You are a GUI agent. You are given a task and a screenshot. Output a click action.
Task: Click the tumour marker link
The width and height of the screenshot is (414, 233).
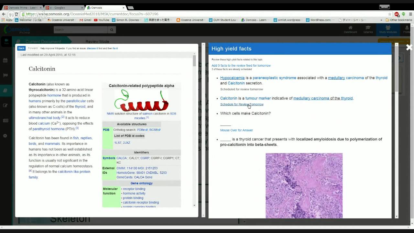coord(258,98)
